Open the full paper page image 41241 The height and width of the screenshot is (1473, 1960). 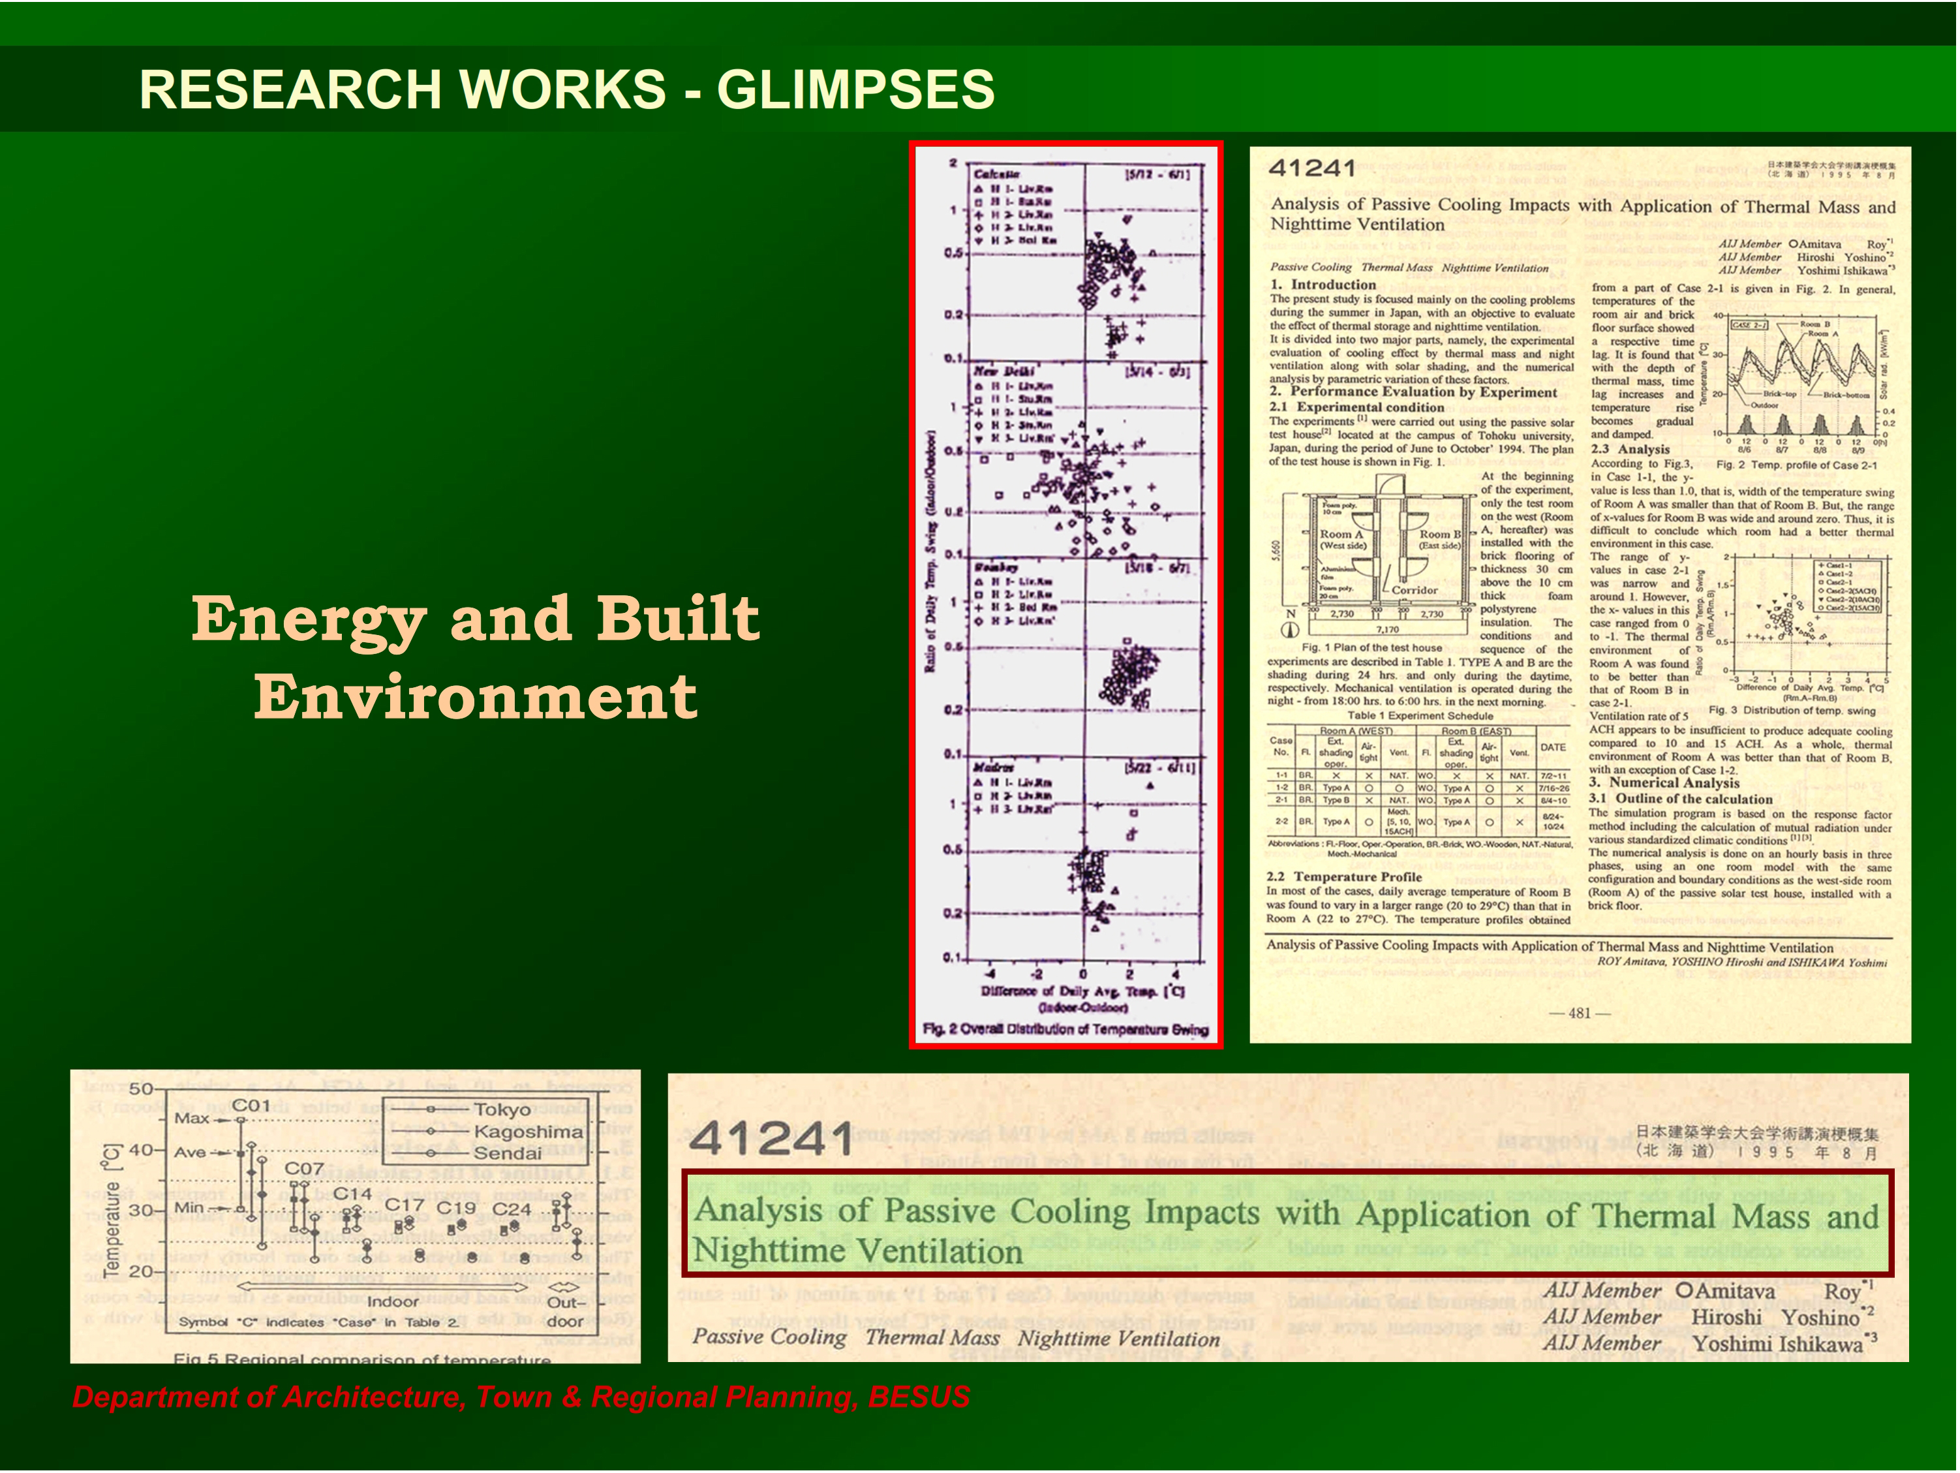click(1580, 595)
